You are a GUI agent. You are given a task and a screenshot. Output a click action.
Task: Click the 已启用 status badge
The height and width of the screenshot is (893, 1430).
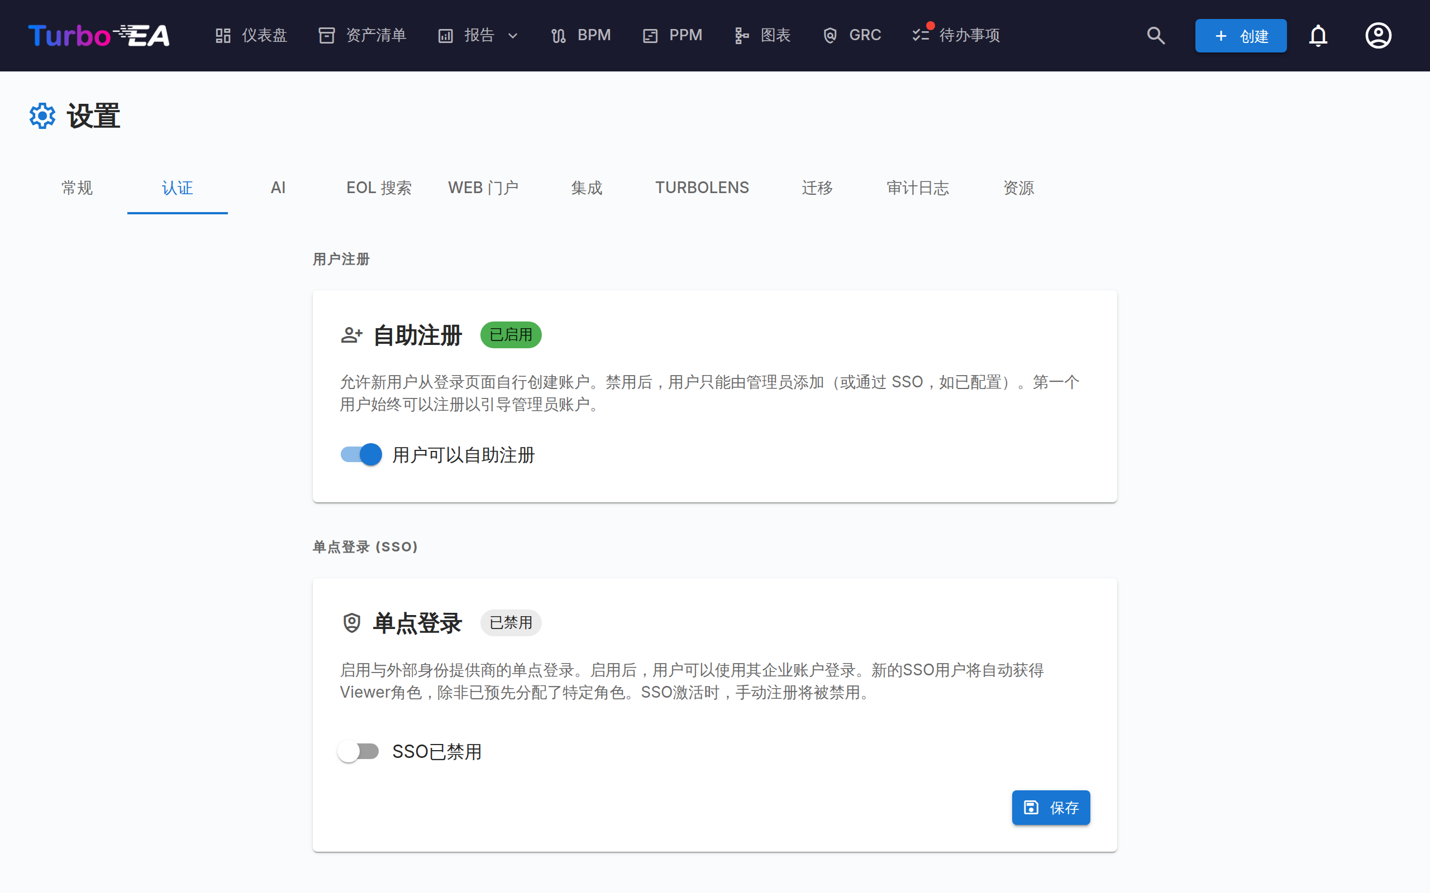[511, 335]
